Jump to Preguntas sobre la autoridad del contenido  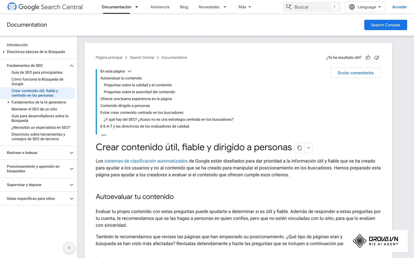(x=139, y=92)
